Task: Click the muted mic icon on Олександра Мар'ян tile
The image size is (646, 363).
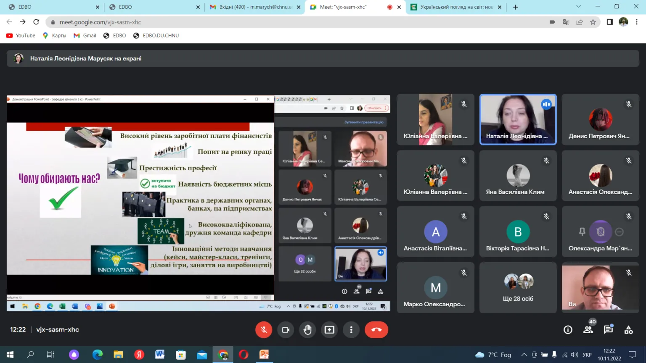Action: pos(629,216)
